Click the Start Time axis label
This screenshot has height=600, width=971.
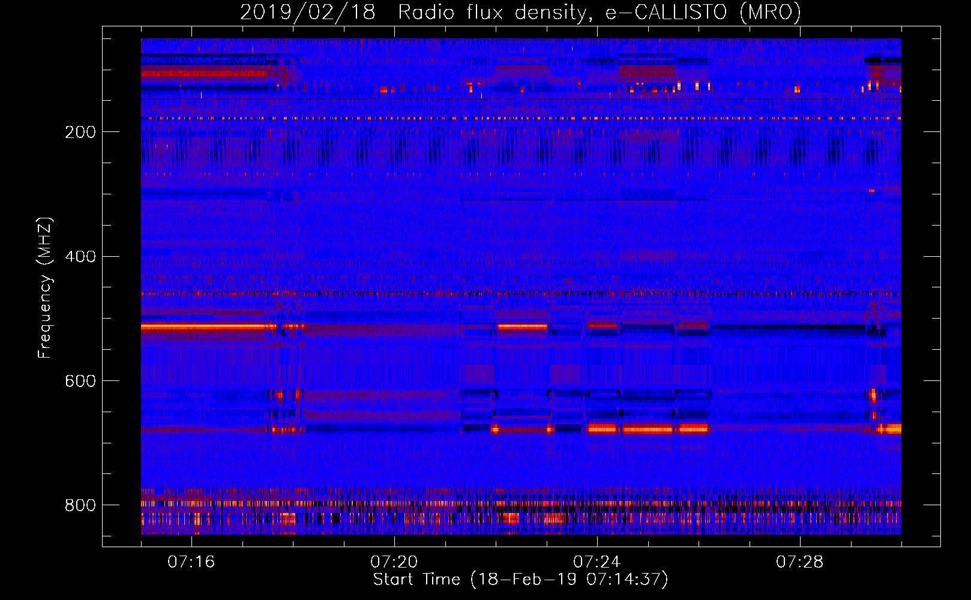pyautogui.click(x=521, y=580)
